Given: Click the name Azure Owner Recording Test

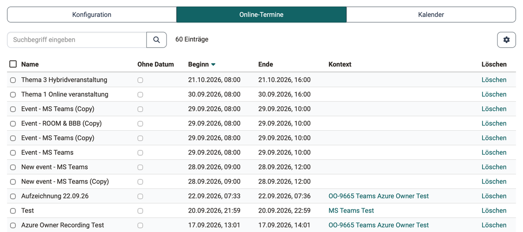Looking at the screenshot, I should [63, 225].
